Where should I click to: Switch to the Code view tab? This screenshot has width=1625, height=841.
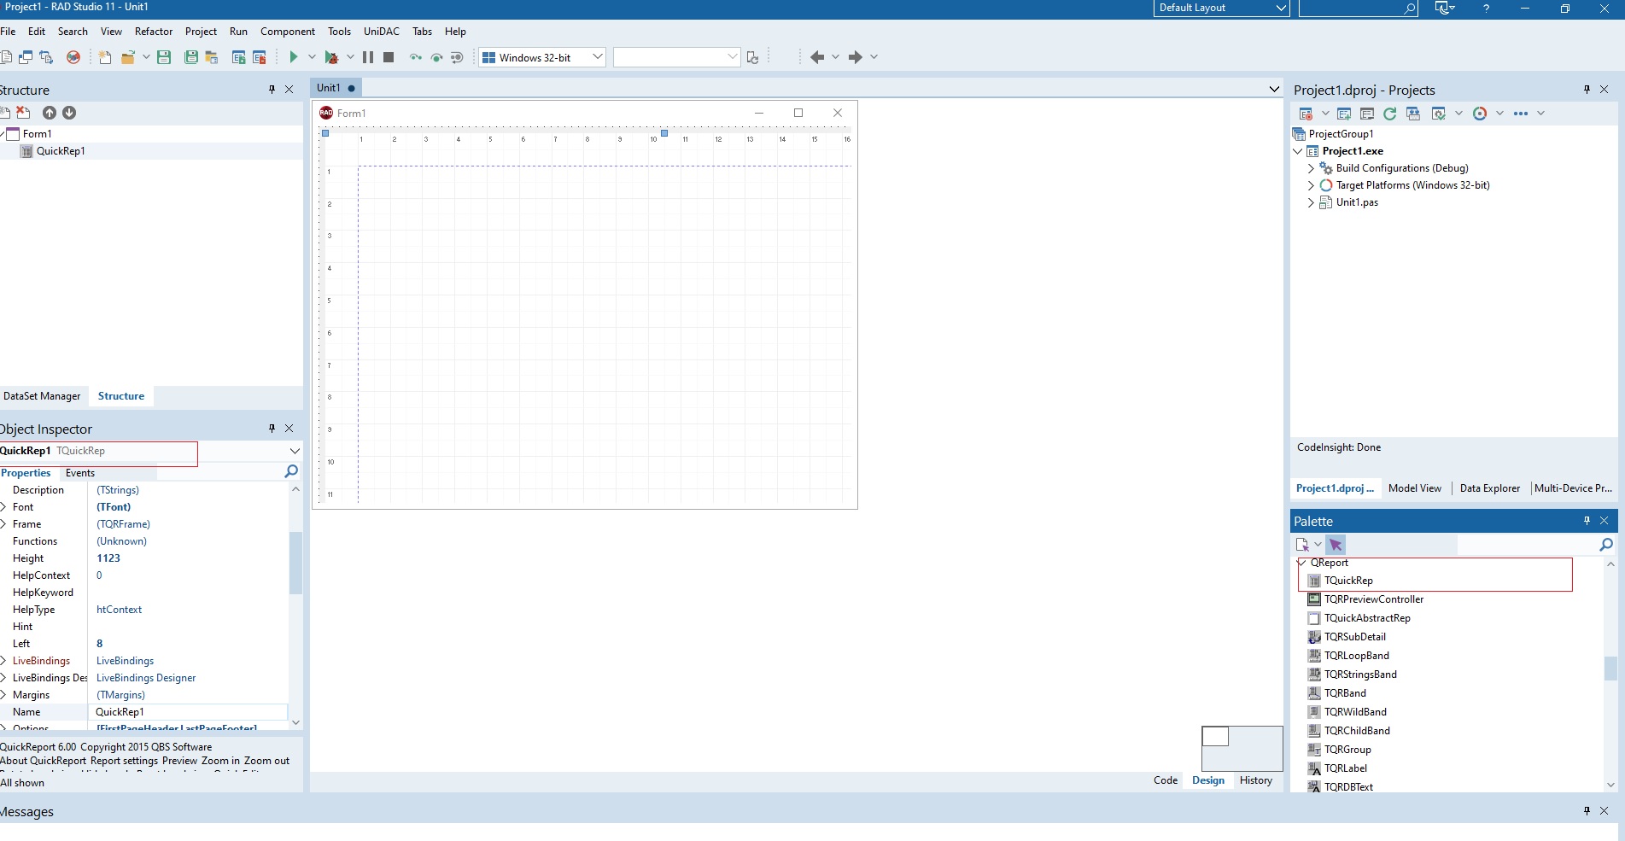coord(1166,780)
